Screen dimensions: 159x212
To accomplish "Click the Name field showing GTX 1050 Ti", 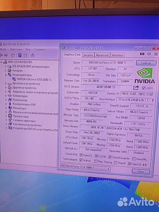I will (107, 62).
